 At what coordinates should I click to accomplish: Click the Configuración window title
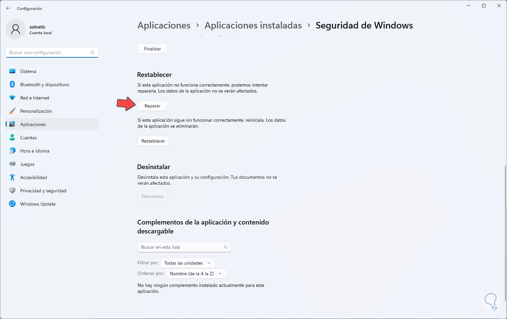(30, 8)
